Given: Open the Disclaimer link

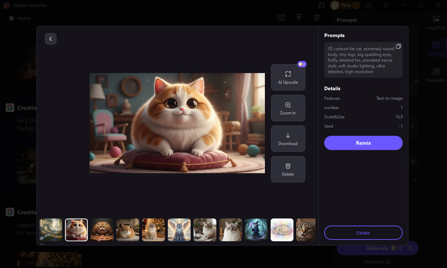Looking at the screenshot, I should (x=374, y=262).
